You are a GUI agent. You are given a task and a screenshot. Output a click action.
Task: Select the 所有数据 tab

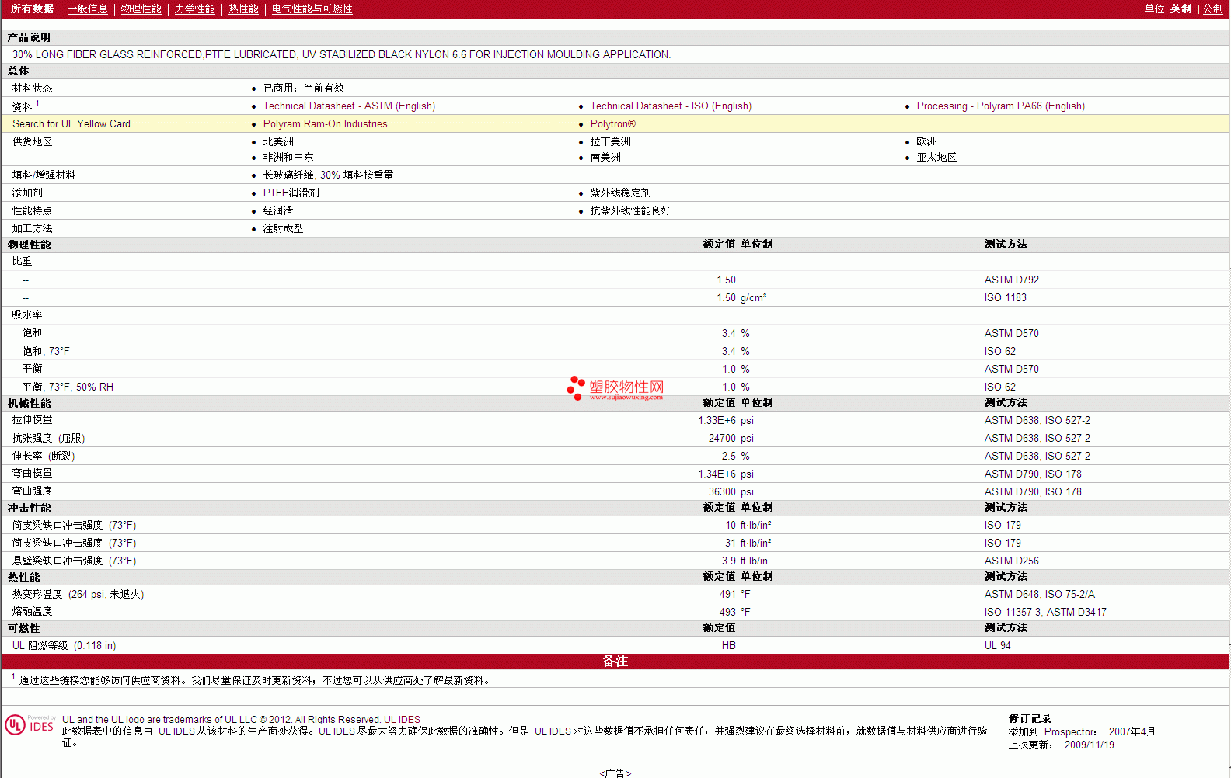point(32,9)
